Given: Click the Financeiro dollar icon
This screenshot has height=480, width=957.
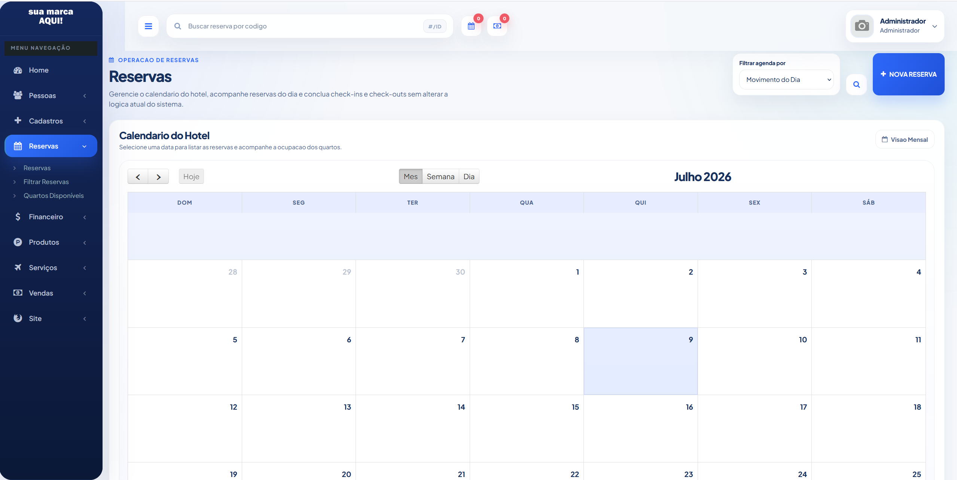Looking at the screenshot, I should 18,217.
